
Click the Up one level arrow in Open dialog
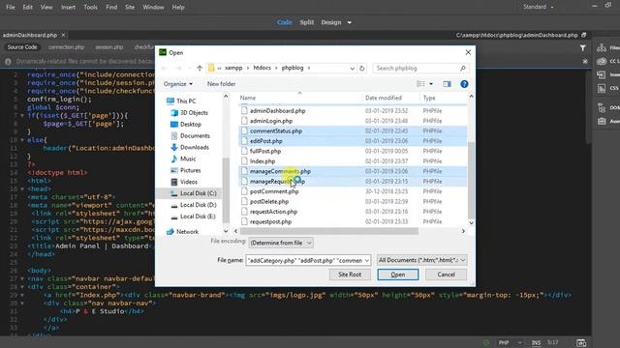pos(200,69)
